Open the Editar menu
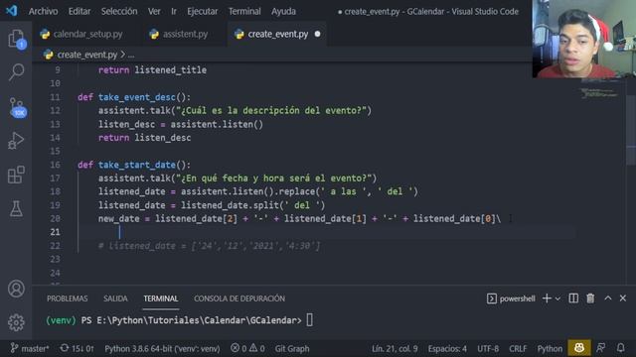This screenshot has height=357, width=636. pyautogui.click(x=79, y=11)
